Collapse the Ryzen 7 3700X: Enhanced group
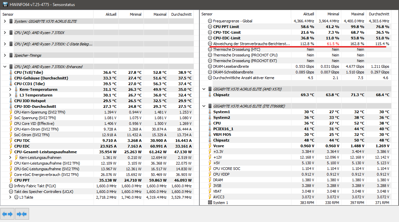The height and width of the screenshot is (222, 399). 5,67
